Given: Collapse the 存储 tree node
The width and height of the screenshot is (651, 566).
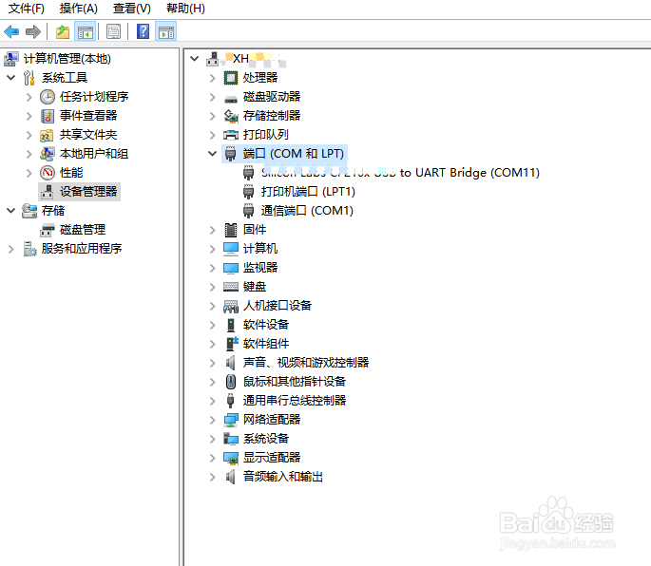Looking at the screenshot, I should point(11,211).
